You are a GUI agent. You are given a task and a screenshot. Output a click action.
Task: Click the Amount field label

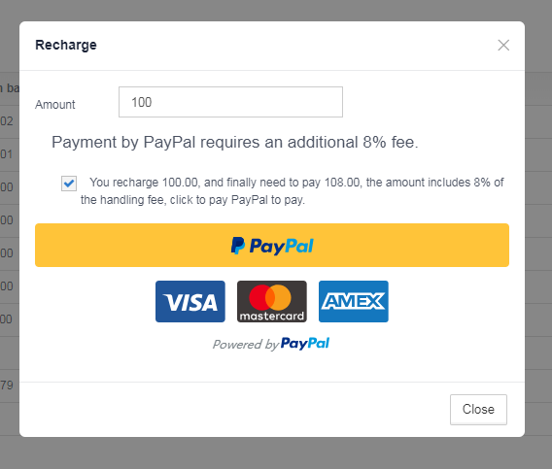point(55,105)
